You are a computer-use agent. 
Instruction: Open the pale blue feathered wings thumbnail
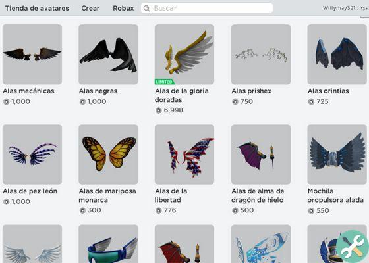pyautogui.click(x=32, y=244)
